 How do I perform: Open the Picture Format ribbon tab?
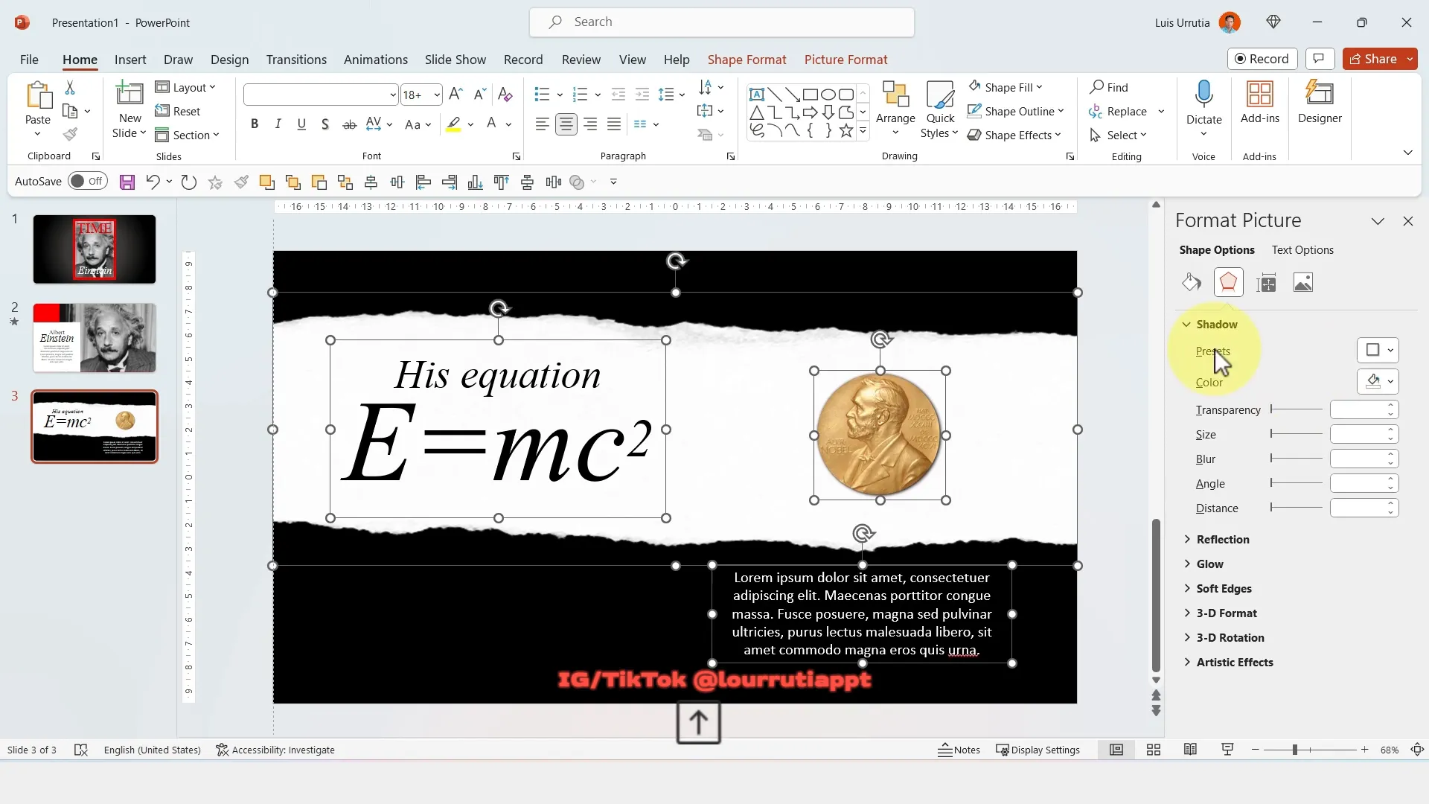(x=845, y=60)
